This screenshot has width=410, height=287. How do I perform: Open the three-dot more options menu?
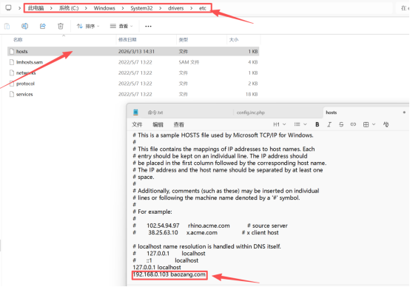[x=148, y=26]
